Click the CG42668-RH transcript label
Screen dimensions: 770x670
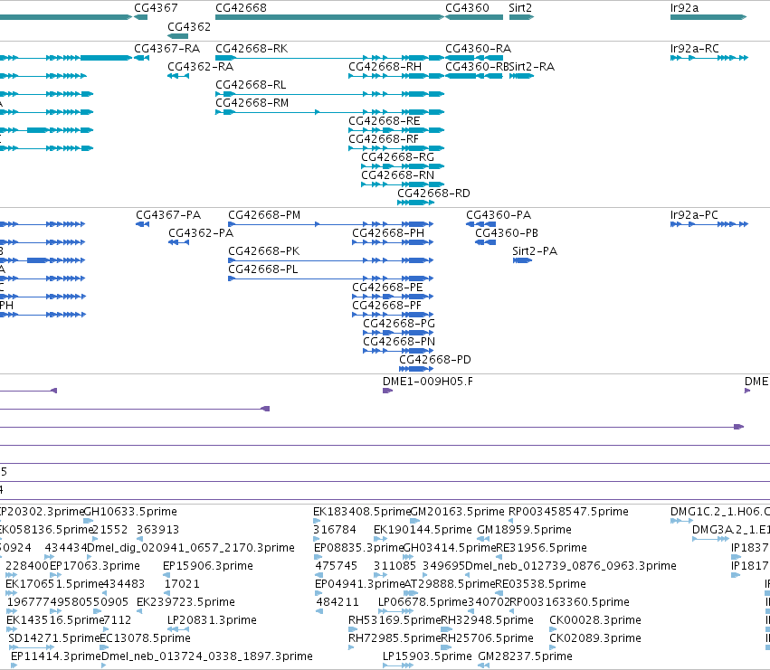[385, 67]
